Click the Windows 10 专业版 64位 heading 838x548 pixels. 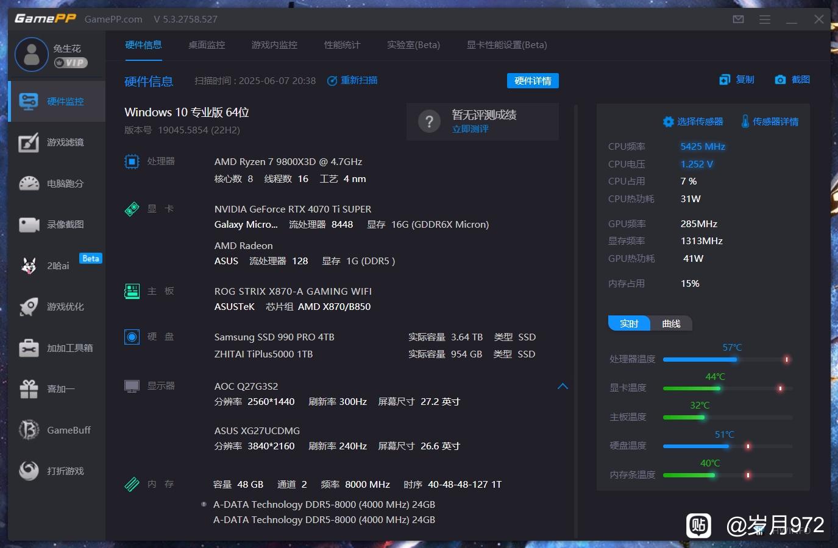[186, 112]
